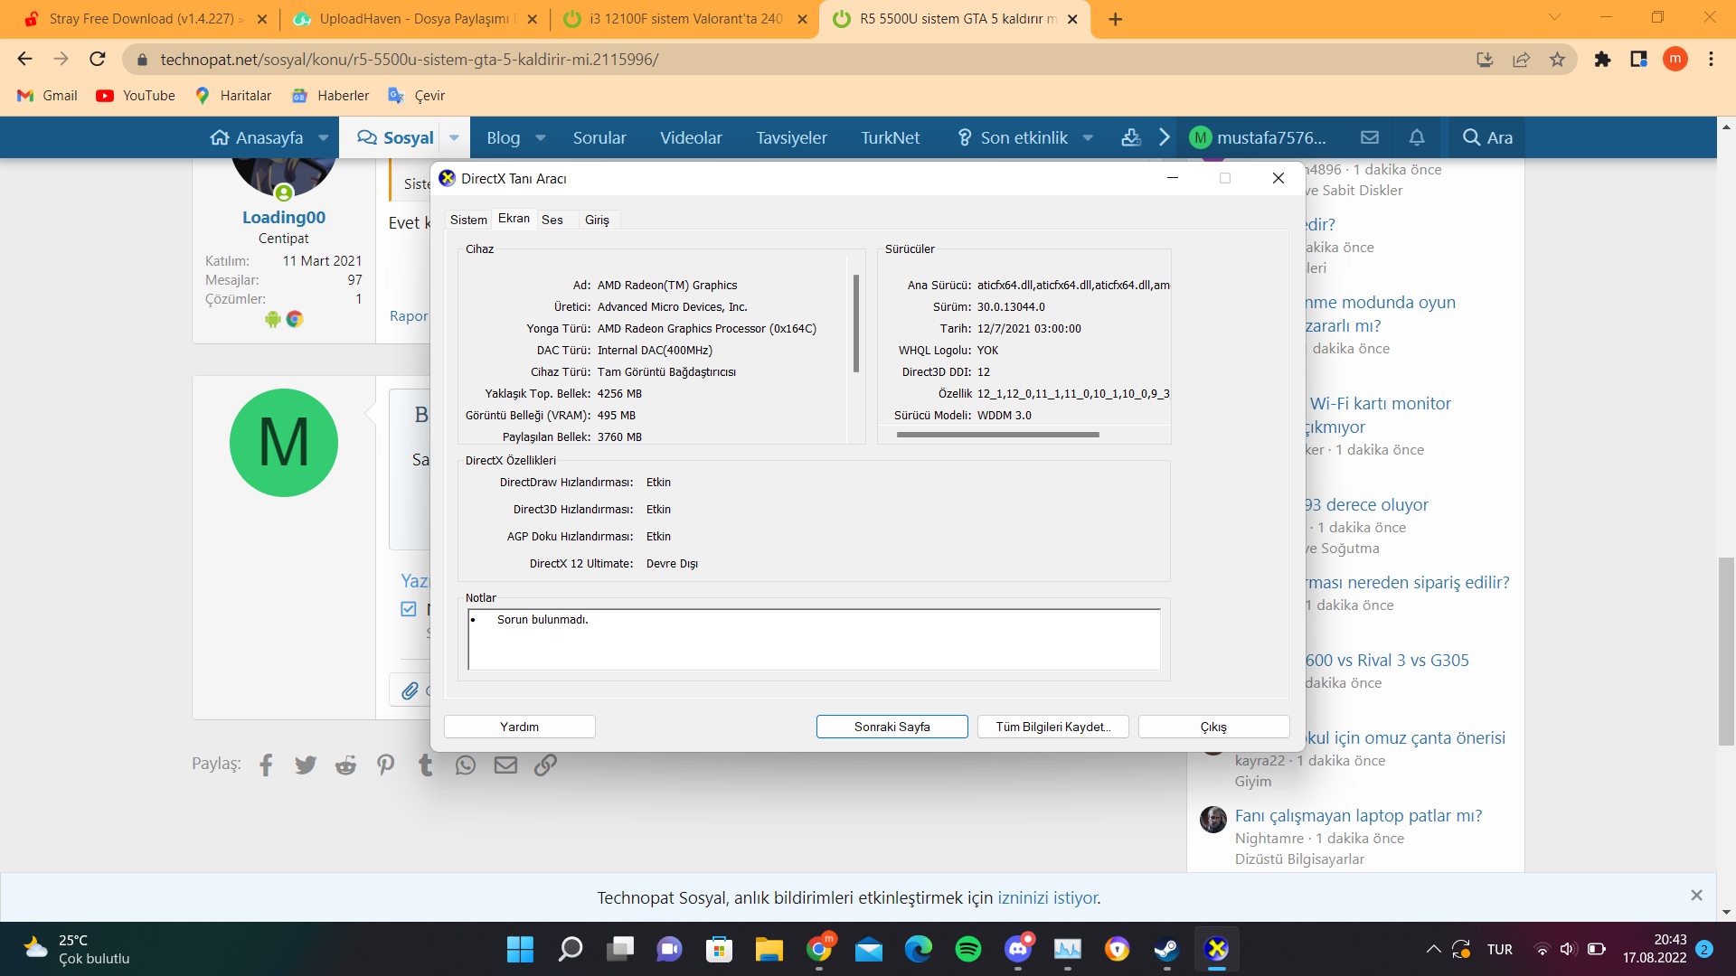Expand the Blog menu dropdown
The image size is (1736, 976).
(541, 137)
